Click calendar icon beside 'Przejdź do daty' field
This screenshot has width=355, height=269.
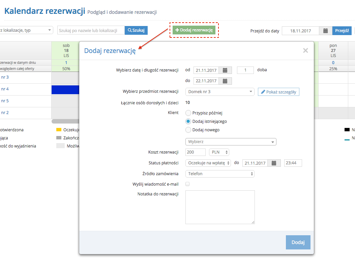click(x=325, y=31)
